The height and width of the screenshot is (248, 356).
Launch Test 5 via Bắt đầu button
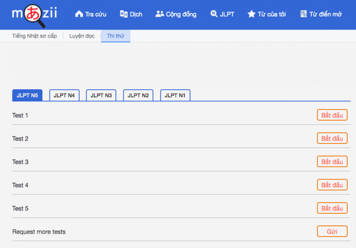(332, 208)
